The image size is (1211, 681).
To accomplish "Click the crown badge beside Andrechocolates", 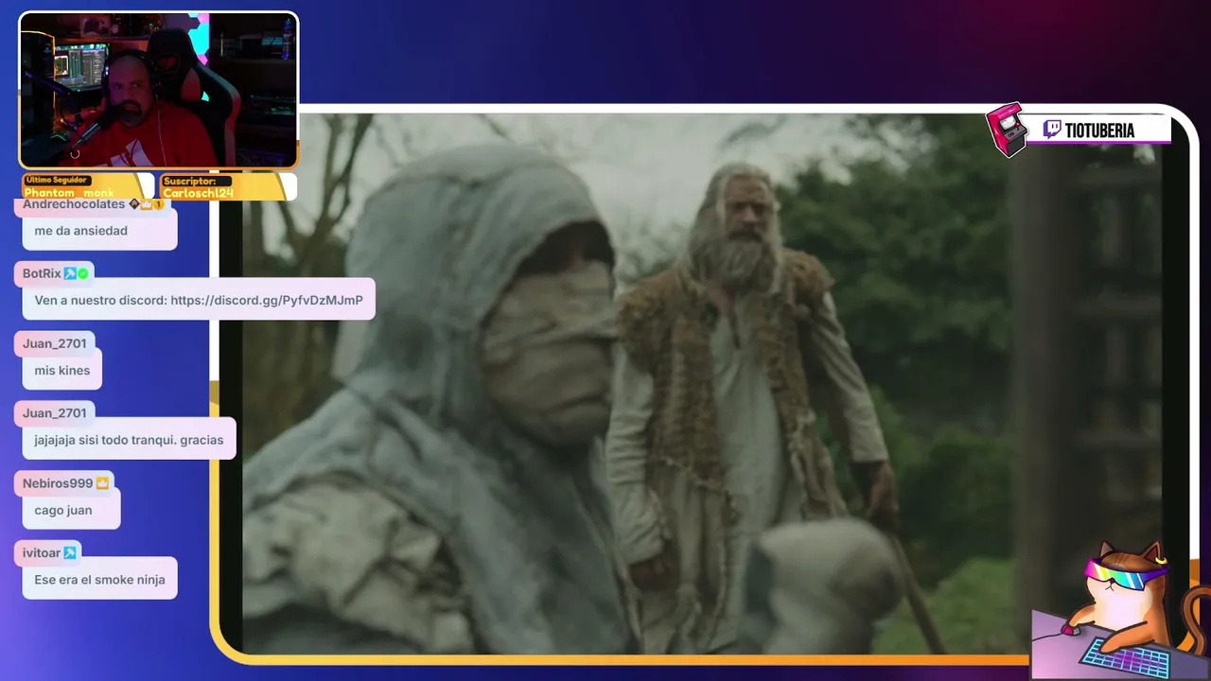I will tap(147, 204).
